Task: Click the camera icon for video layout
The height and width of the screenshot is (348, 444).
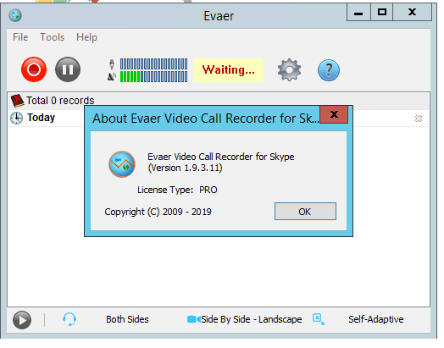Action: (x=194, y=319)
